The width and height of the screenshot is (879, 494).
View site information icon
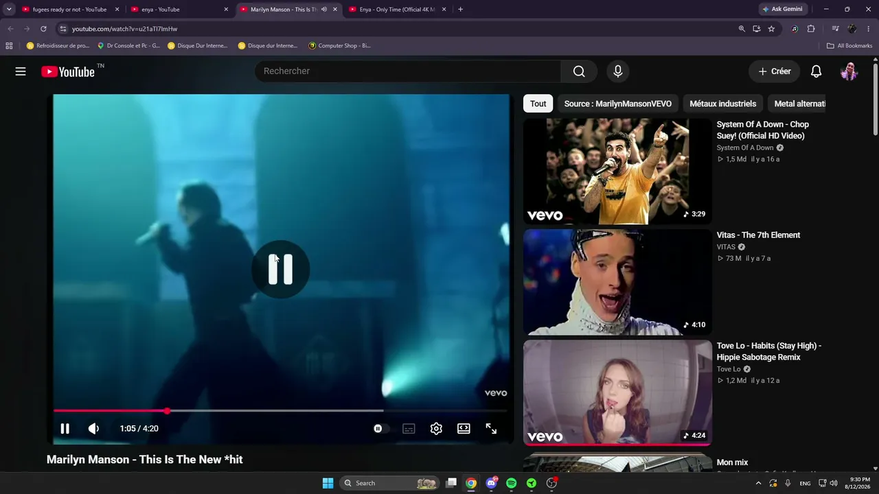tap(62, 29)
